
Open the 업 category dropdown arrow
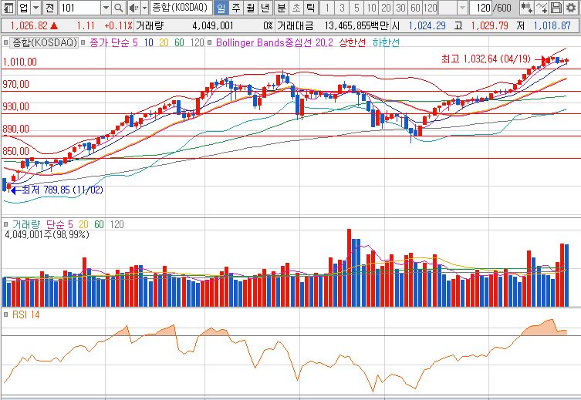35,8
